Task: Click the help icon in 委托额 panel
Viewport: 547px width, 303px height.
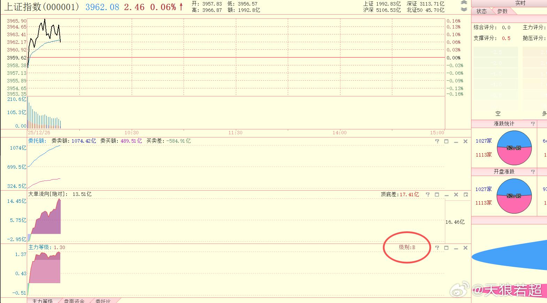Action: (437, 141)
